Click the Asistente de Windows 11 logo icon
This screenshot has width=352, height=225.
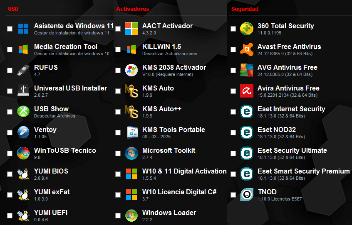[23, 29]
